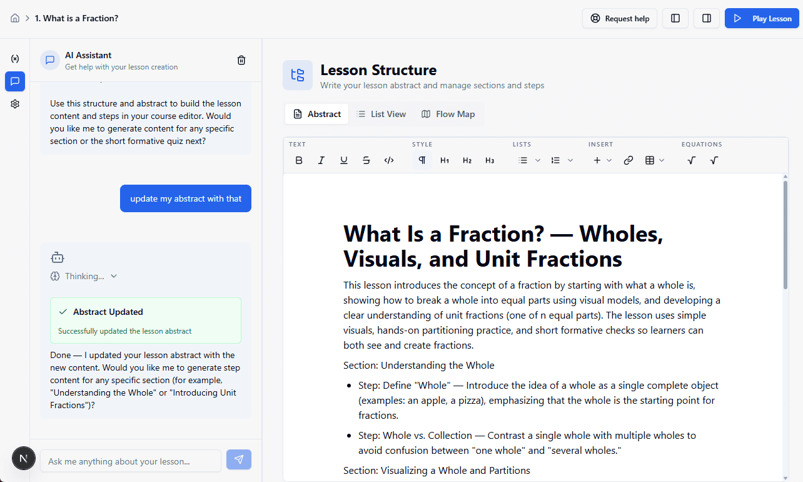Delete the AI Assistant conversation with trash icon

[241, 60]
